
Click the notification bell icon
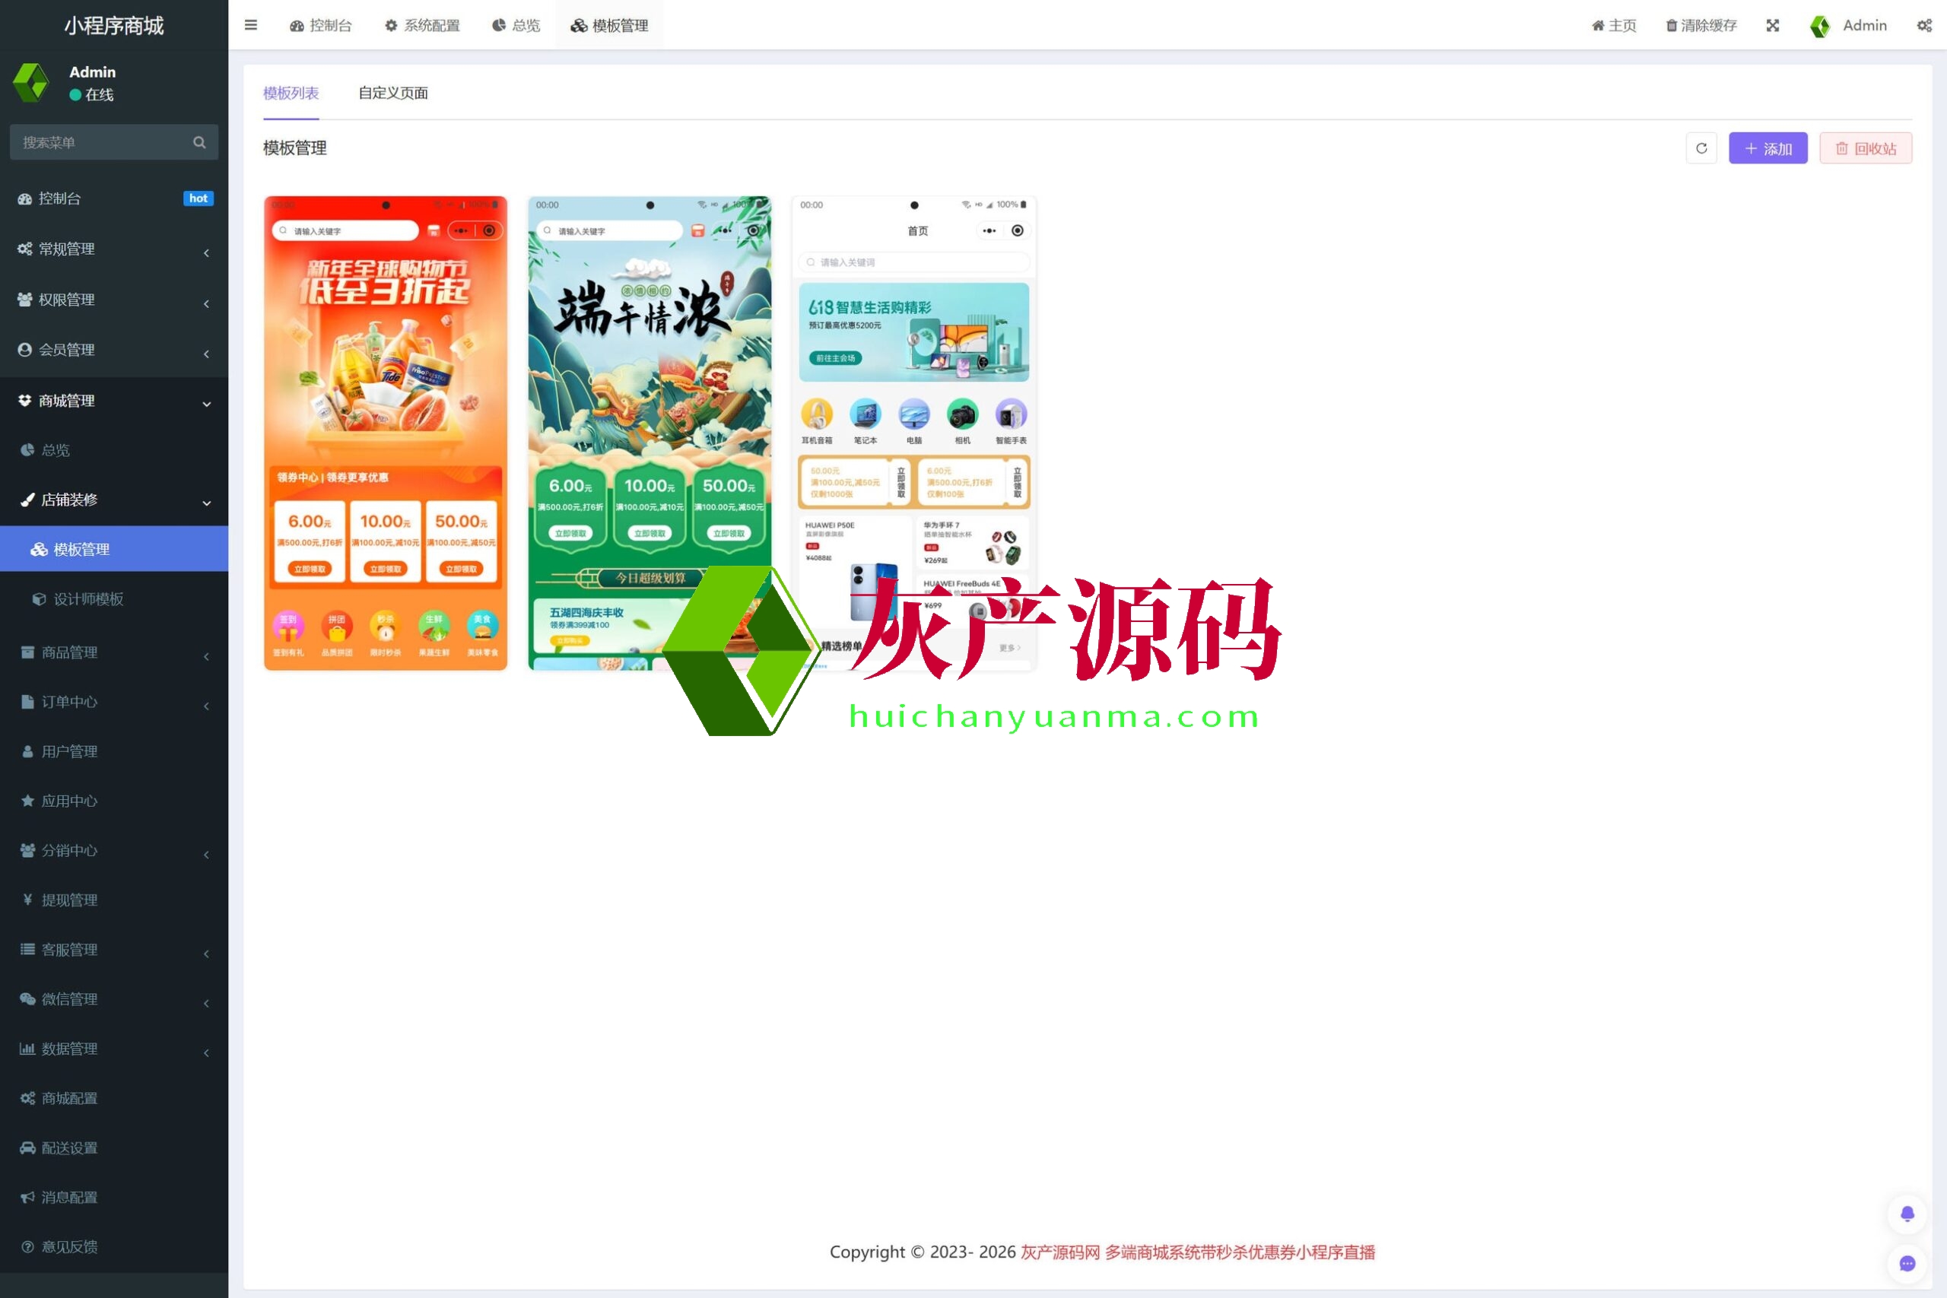[1907, 1214]
